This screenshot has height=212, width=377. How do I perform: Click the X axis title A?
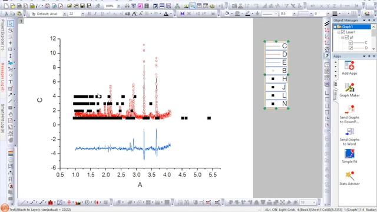140,184
